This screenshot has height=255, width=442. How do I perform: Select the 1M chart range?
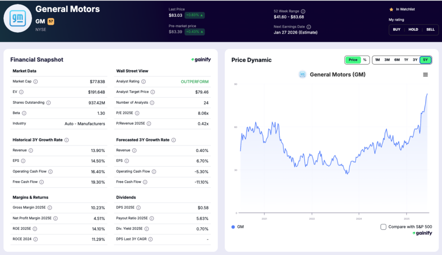(377, 60)
